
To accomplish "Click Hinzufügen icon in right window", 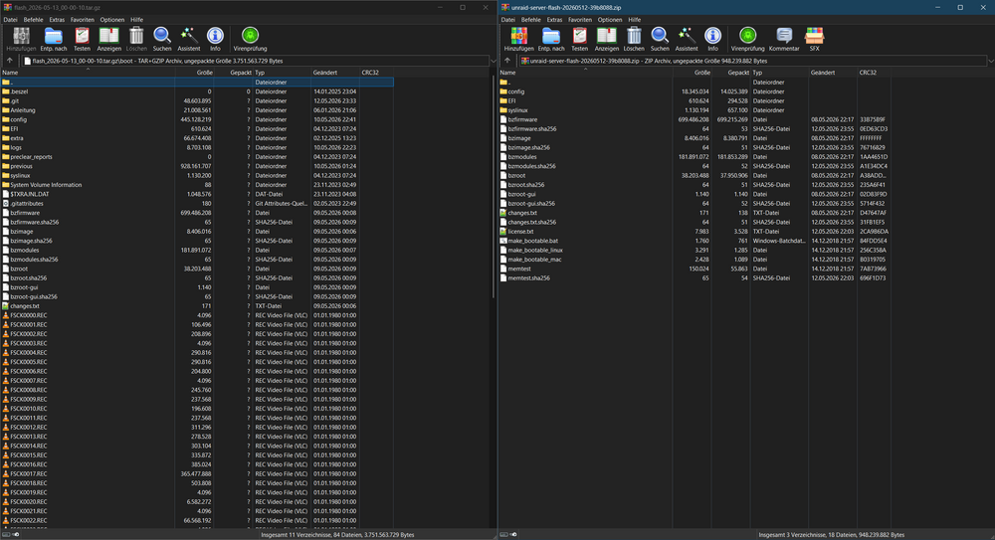I will [519, 39].
